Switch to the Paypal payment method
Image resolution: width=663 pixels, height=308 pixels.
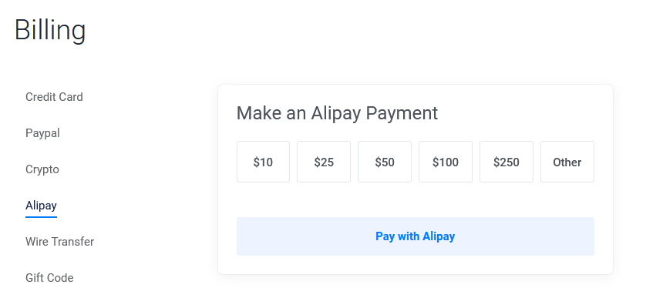point(42,133)
